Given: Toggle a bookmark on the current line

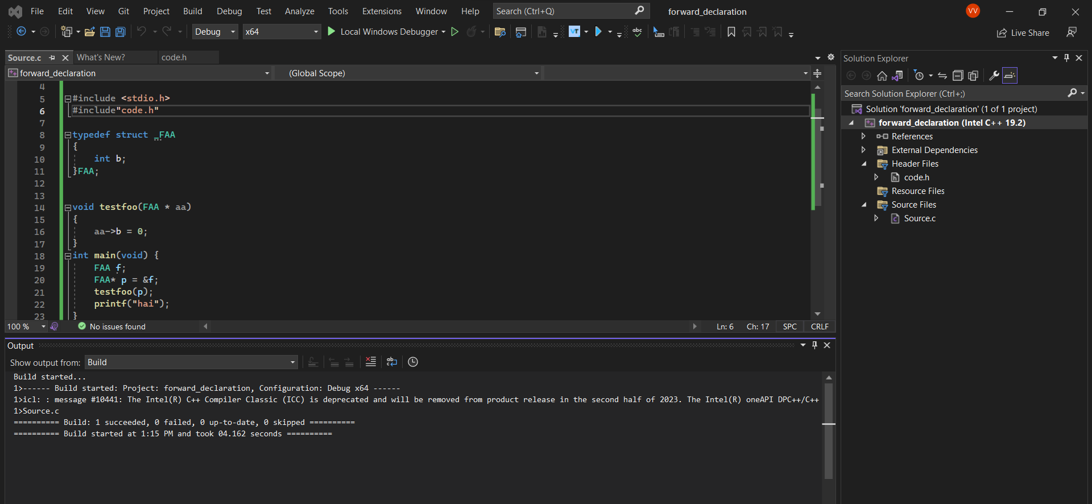Looking at the screenshot, I should 731,32.
